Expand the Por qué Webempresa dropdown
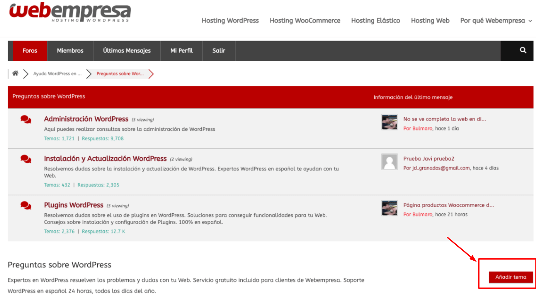The height and width of the screenshot is (296, 536). pos(496,20)
